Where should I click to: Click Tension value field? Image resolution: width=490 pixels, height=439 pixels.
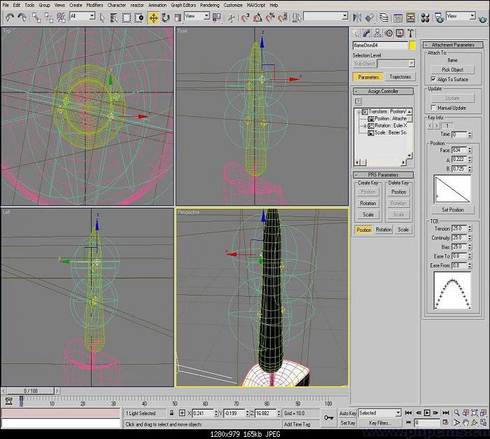coord(459,228)
